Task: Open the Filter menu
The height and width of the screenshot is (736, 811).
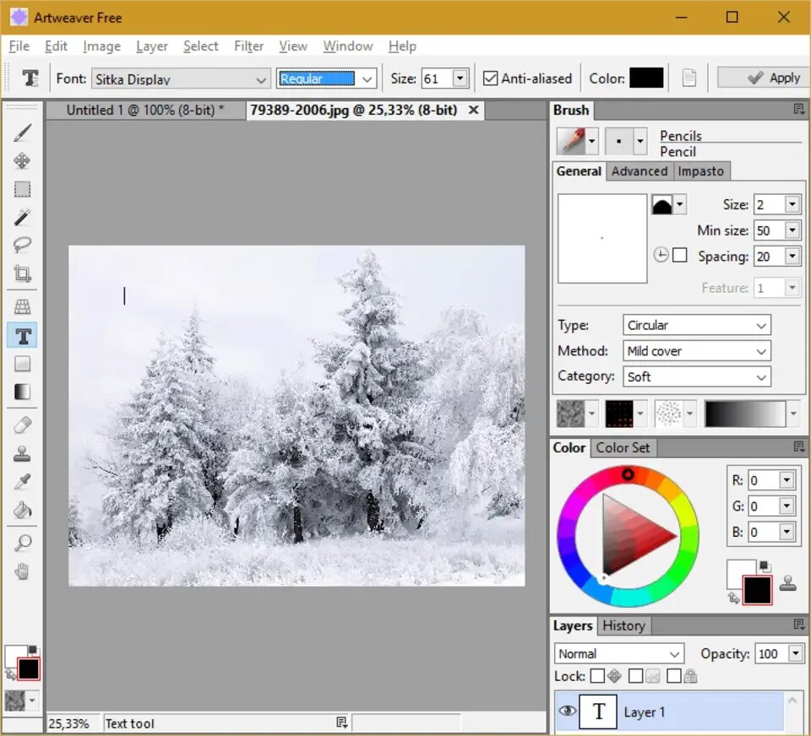Action: pos(248,46)
